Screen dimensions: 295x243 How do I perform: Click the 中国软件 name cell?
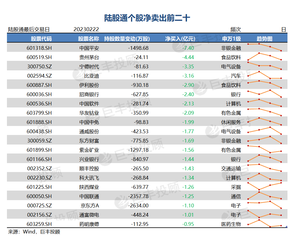pyautogui.click(x=89, y=103)
